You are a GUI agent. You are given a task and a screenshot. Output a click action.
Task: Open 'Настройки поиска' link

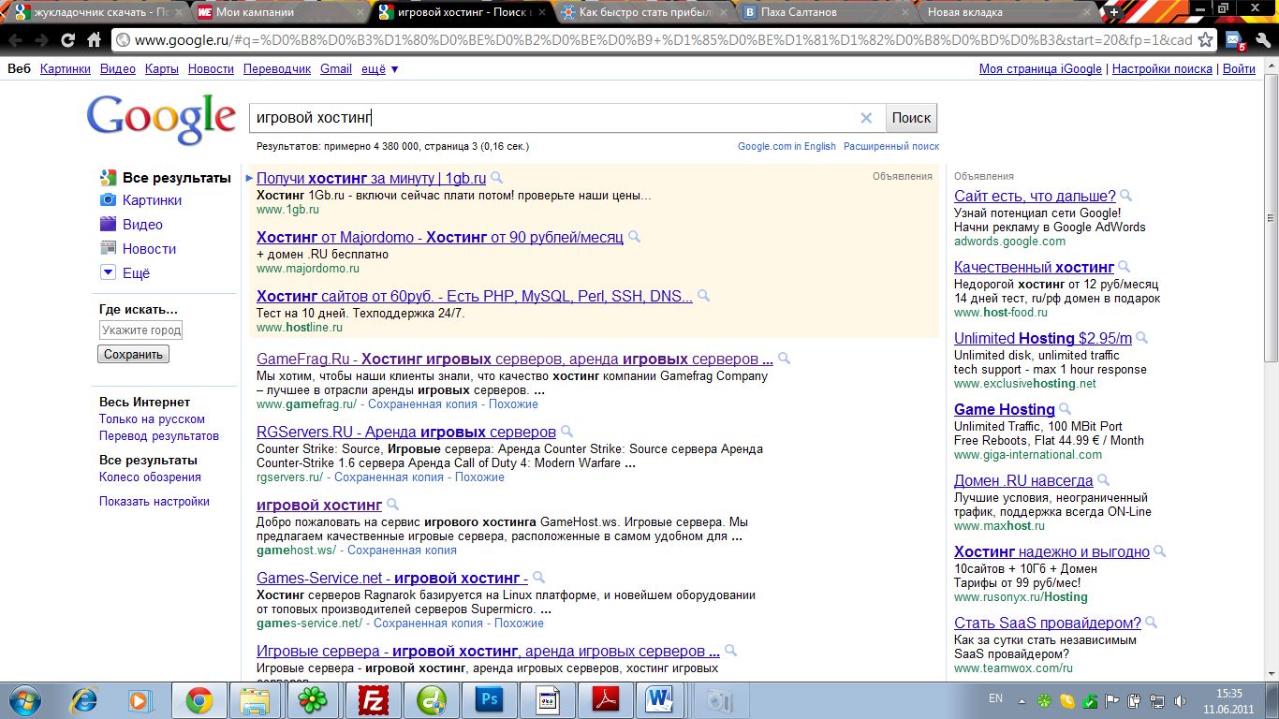pos(1162,68)
